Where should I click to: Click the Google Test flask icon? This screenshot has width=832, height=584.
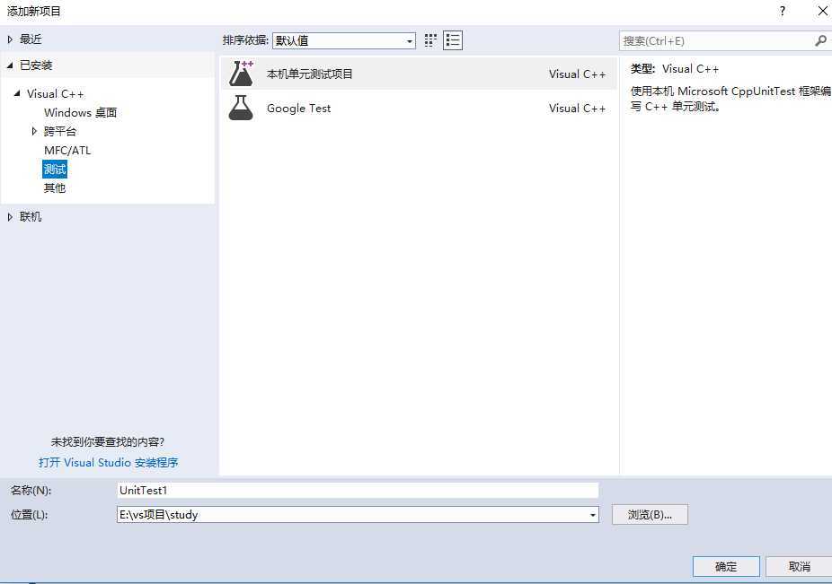(241, 109)
